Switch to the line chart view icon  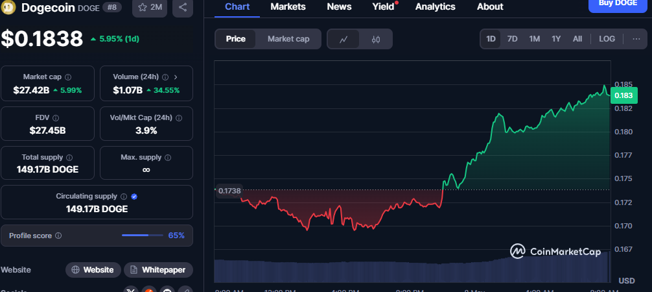click(x=343, y=39)
